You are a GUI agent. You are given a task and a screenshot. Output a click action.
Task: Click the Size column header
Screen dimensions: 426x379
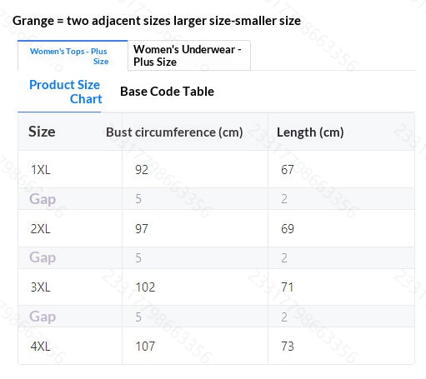(x=42, y=132)
